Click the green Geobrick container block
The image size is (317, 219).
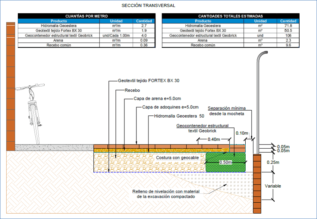tap(226, 162)
